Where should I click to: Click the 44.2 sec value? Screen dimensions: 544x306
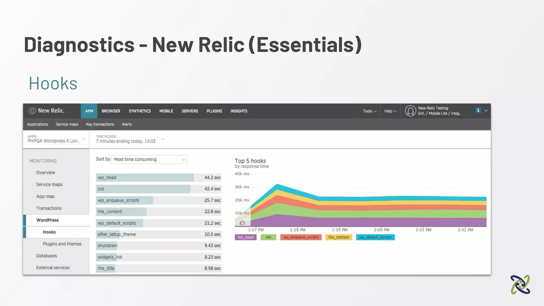[212, 178]
